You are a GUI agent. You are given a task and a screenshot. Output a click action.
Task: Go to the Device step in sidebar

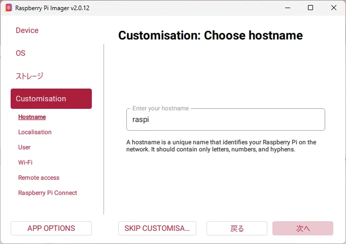[27, 30]
